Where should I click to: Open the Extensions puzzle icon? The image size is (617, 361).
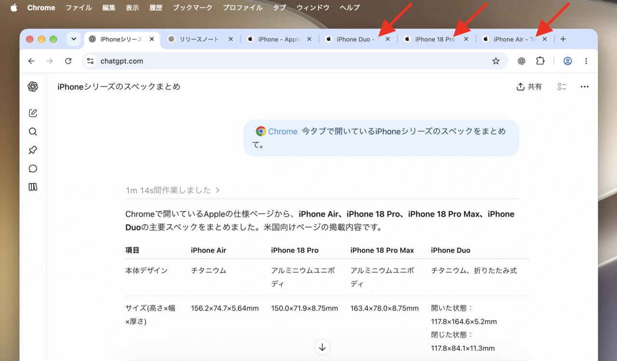coord(540,61)
